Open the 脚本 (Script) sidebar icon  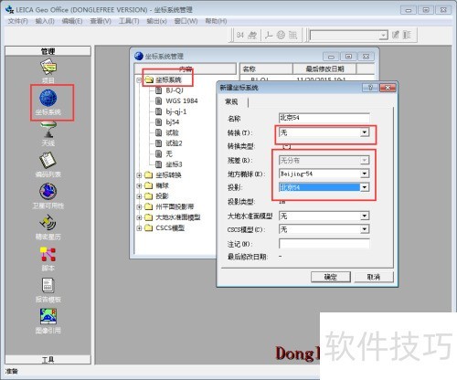tap(48, 254)
